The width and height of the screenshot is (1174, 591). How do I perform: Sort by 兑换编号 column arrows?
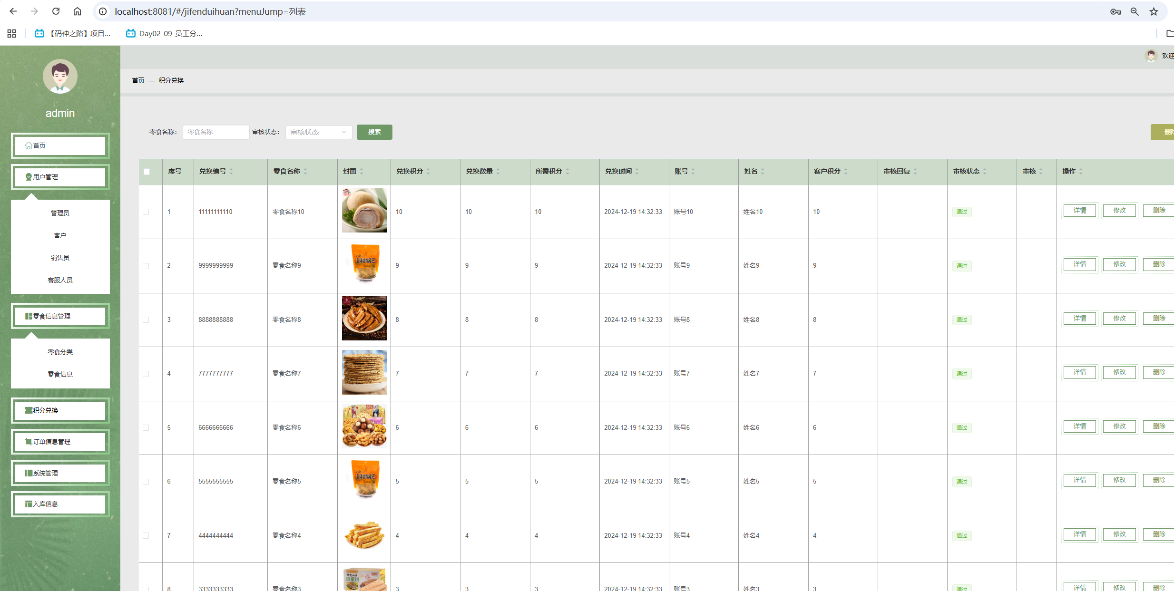coord(231,171)
